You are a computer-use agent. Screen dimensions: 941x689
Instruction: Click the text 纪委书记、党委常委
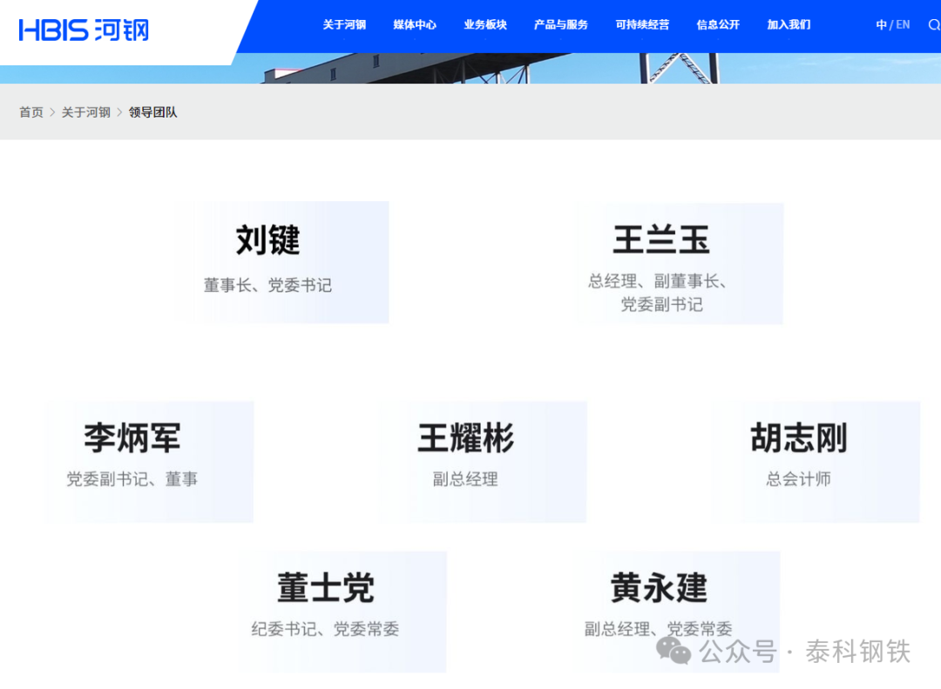tap(325, 629)
